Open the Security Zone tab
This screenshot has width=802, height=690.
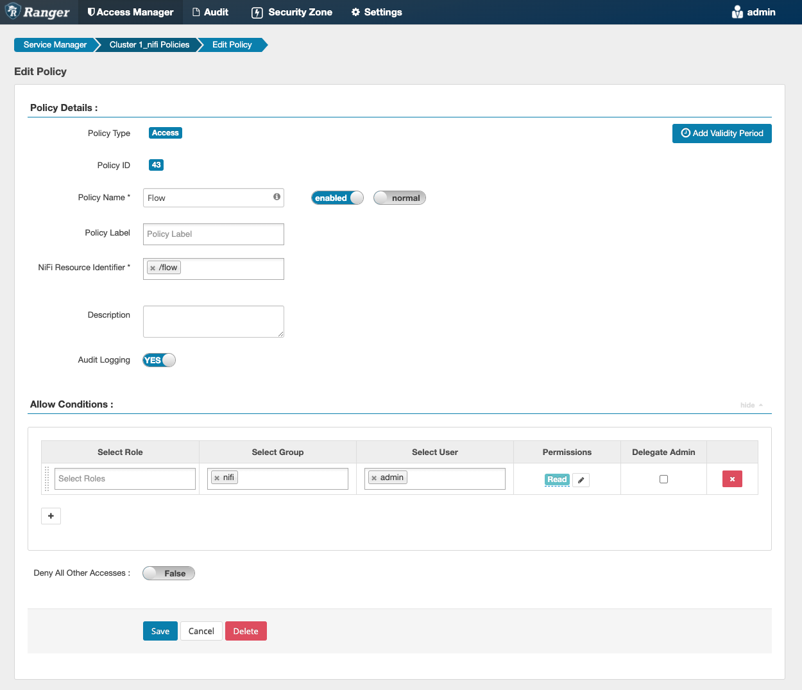pyautogui.click(x=292, y=12)
